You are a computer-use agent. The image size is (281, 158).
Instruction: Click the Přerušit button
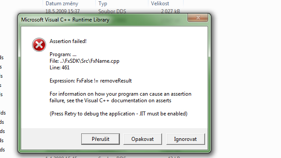(x=101, y=139)
